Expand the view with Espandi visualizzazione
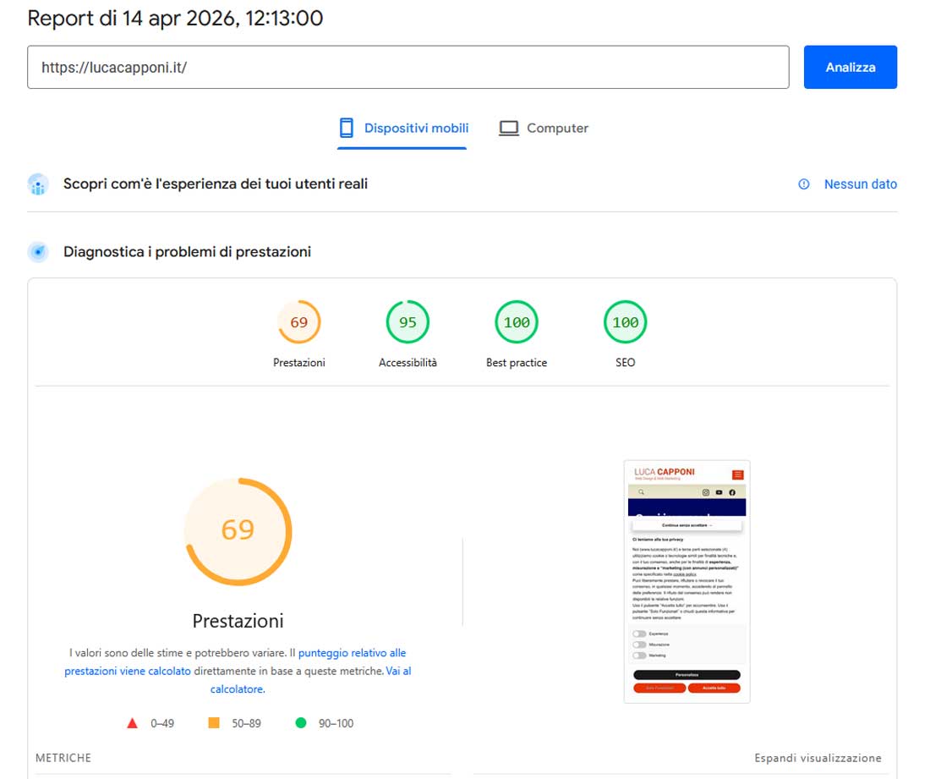 (818, 758)
